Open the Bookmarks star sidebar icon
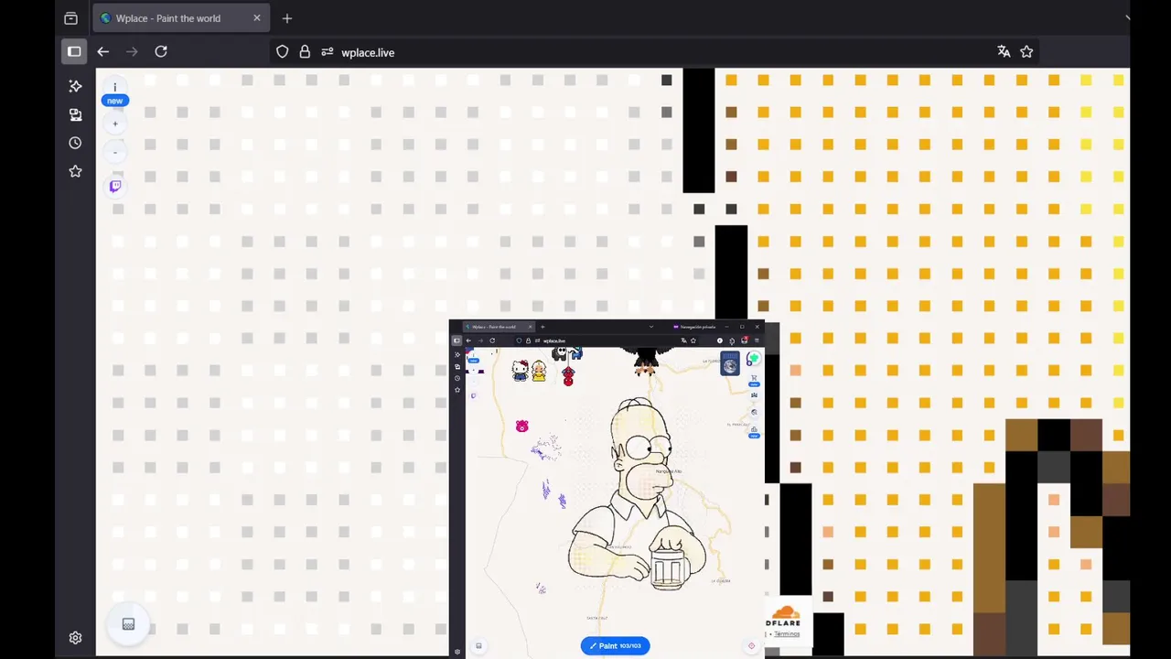 tap(75, 171)
